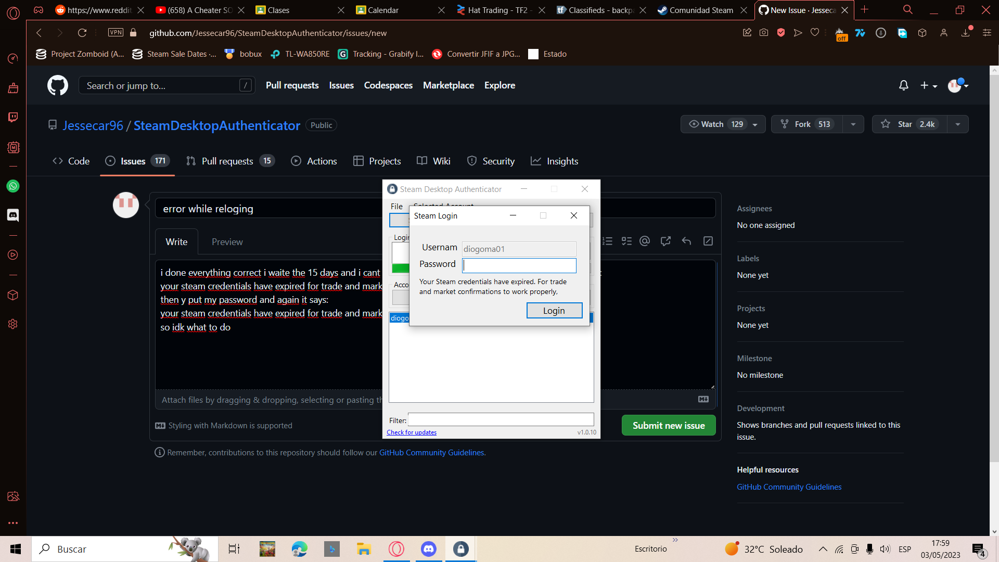
Task: Switch to the Preview tab
Action: click(227, 241)
